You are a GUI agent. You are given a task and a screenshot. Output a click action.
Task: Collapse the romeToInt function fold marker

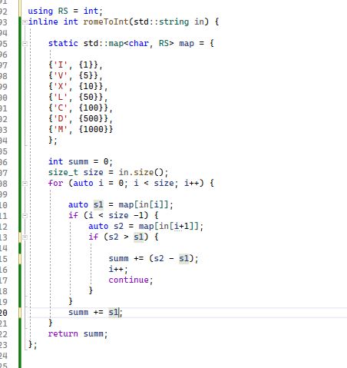[25, 22]
